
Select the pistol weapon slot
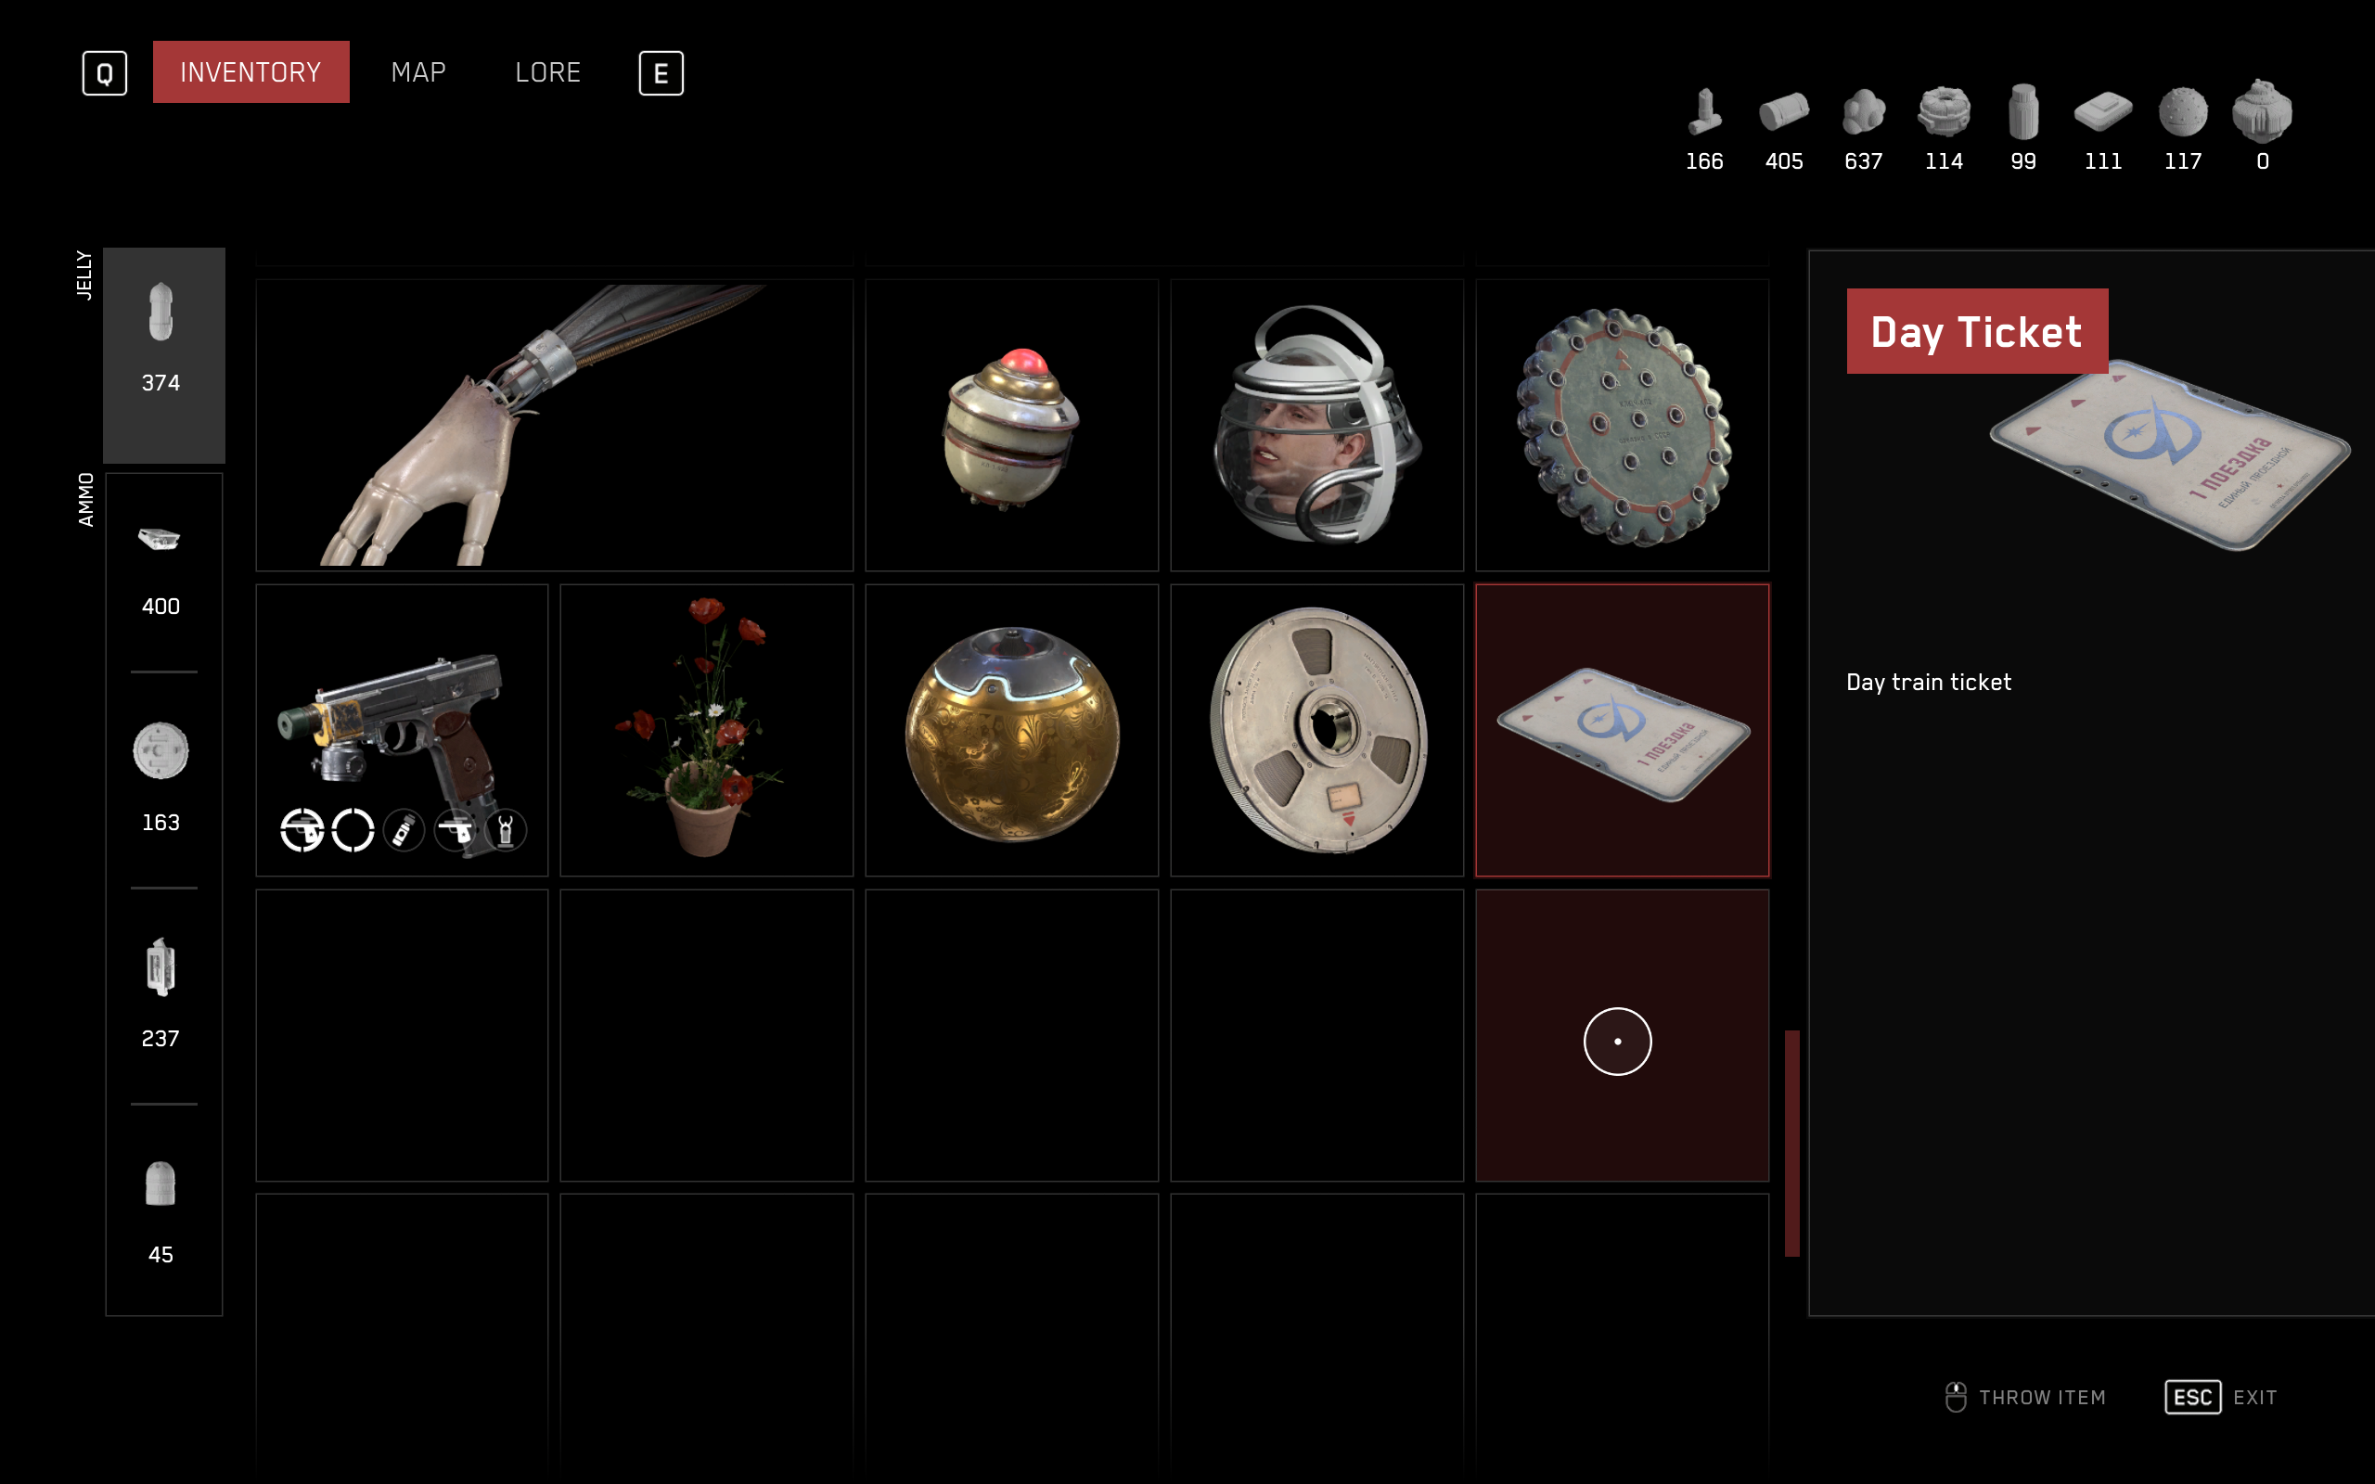tap(403, 730)
